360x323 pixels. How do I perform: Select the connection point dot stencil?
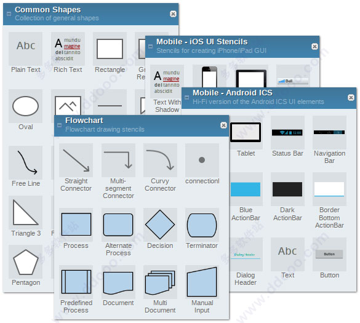(202, 160)
